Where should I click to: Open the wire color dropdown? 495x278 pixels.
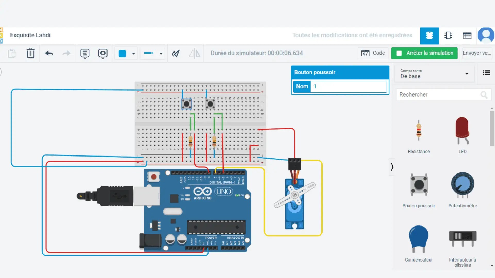click(x=133, y=53)
